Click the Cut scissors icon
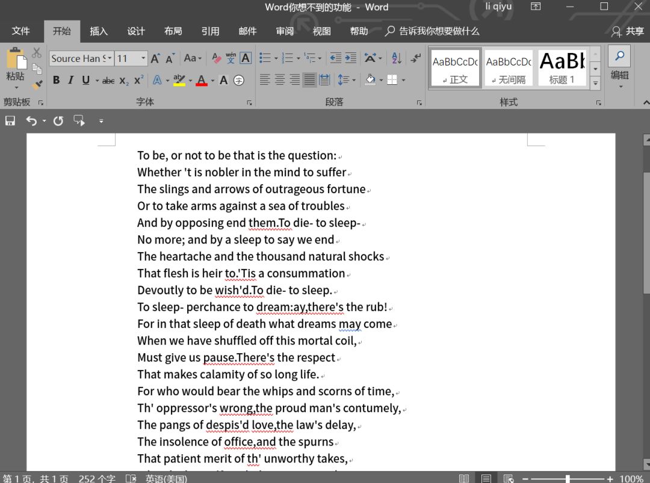 [x=37, y=52]
